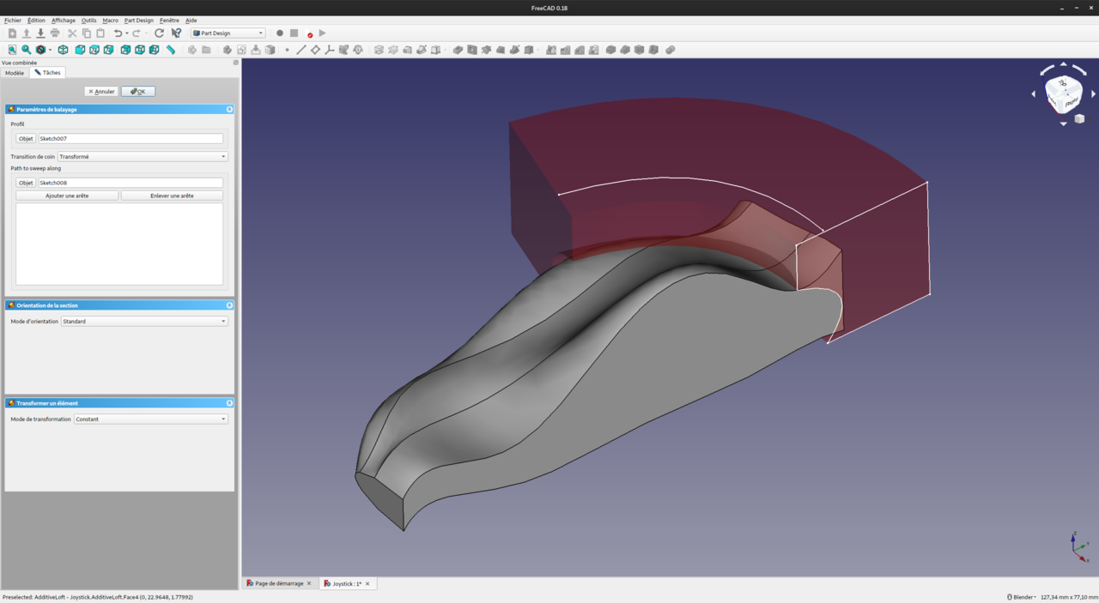The width and height of the screenshot is (1099, 603).
Task: Close the Joystick document tab
Action: click(x=367, y=584)
